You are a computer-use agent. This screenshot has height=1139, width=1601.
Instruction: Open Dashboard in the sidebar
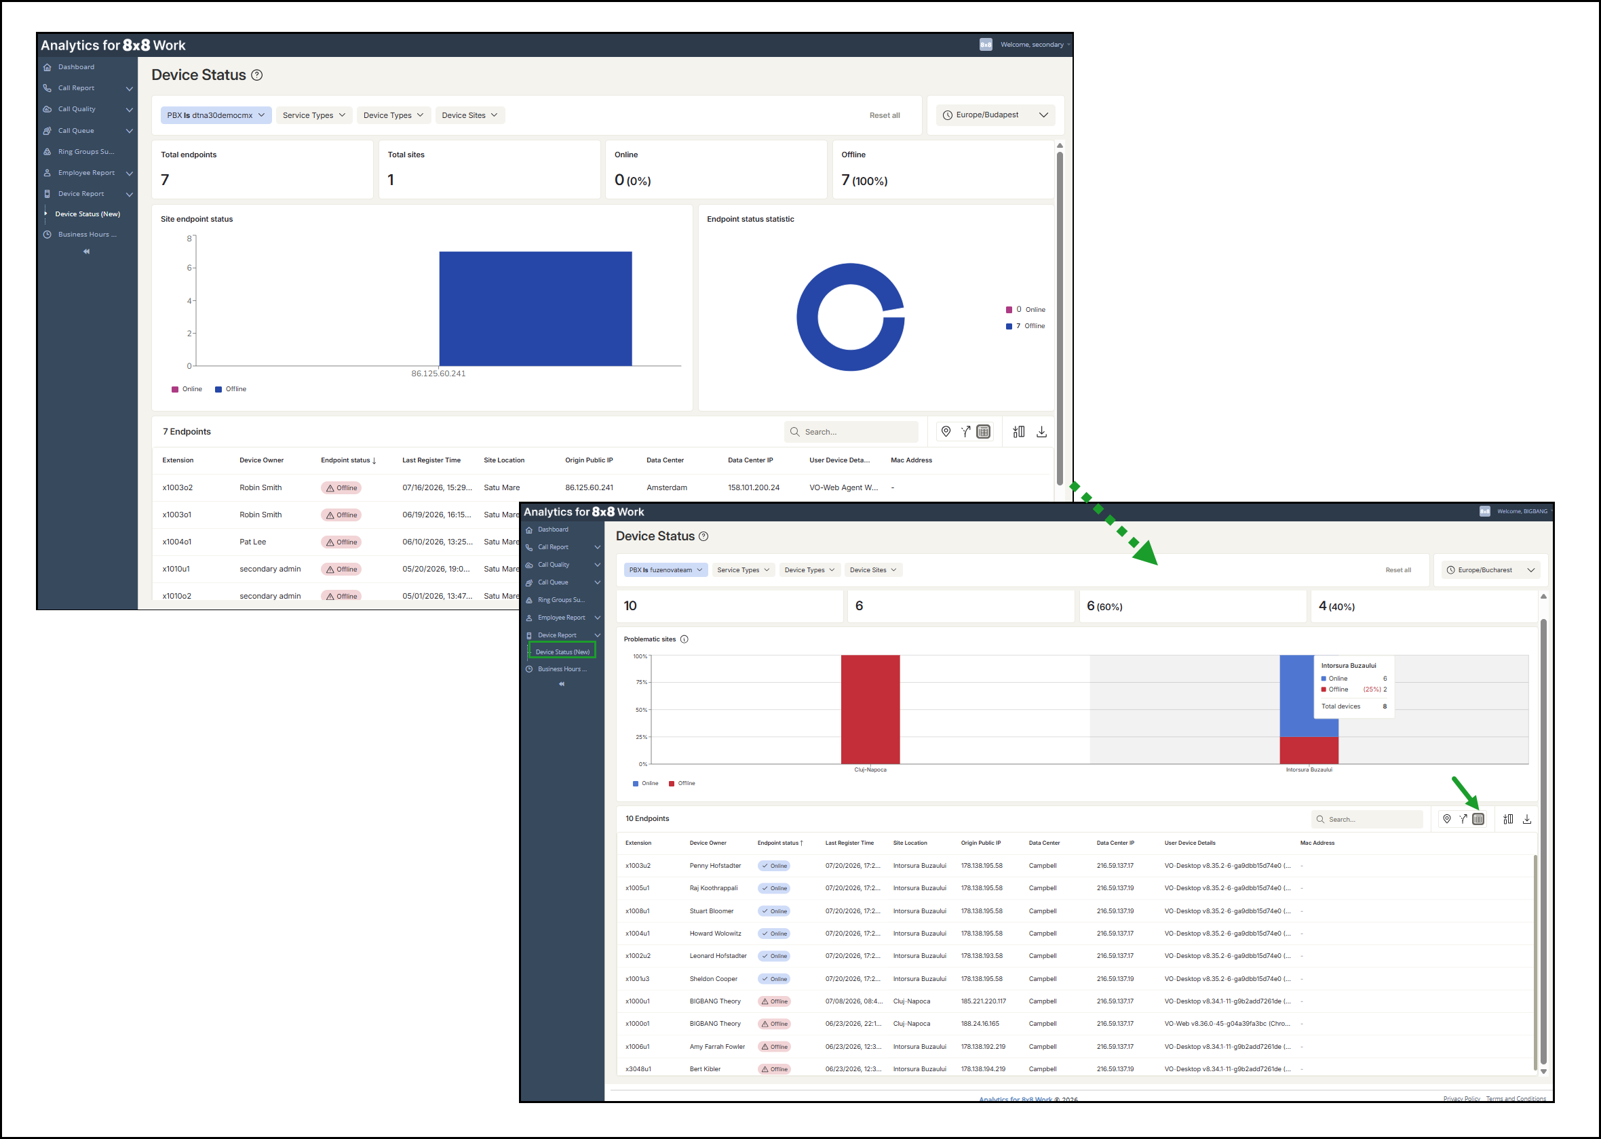(x=76, y=67)
